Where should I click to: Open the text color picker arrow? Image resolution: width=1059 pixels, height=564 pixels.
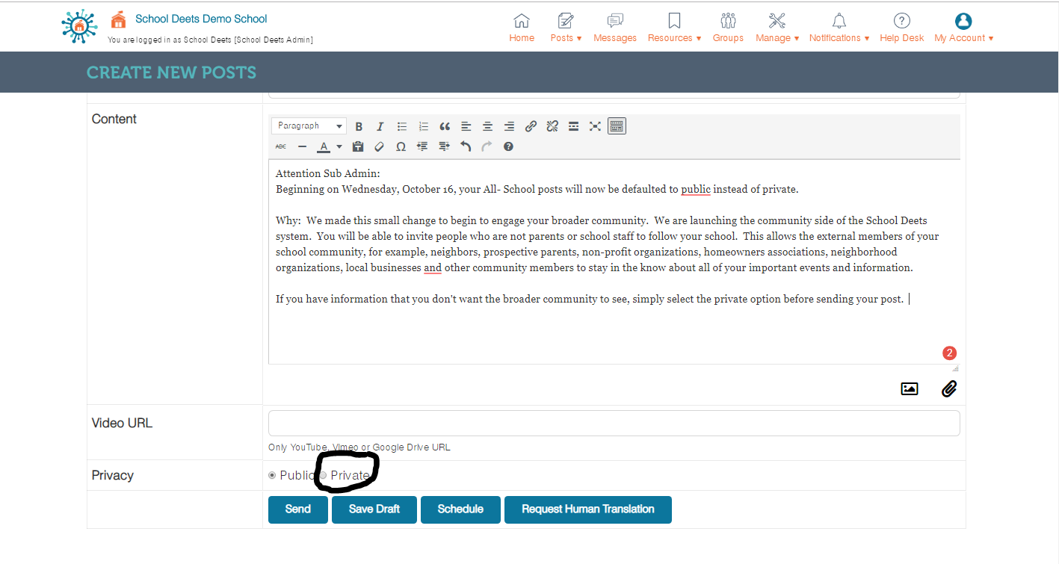(339, 146)
